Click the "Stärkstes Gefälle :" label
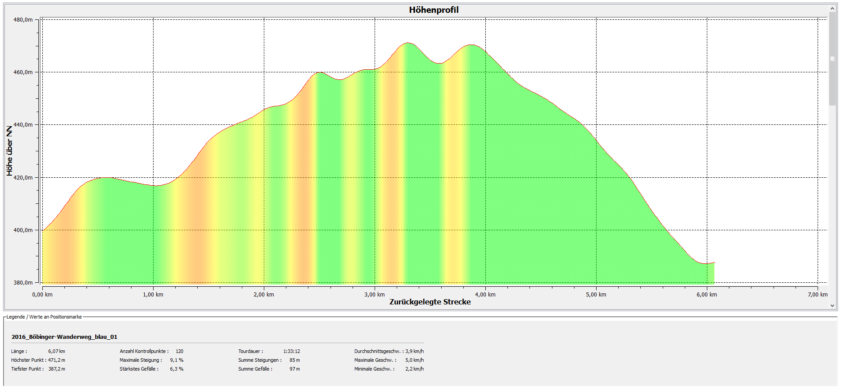Image resolution: width=841 pixels, height=390 pixels. 139,369
